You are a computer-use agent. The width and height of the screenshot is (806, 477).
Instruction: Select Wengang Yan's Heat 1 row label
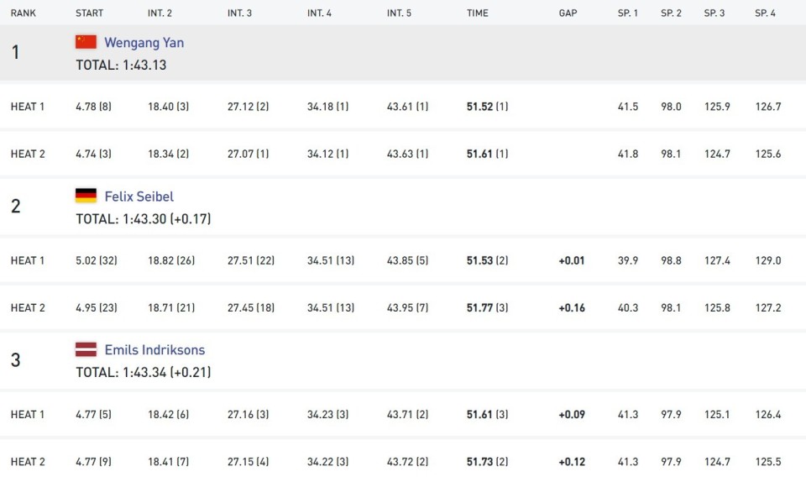pos(28,107)
